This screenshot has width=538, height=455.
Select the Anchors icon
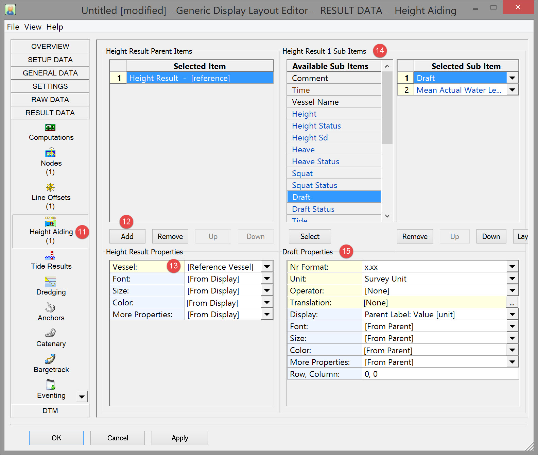tap(50, 307)
